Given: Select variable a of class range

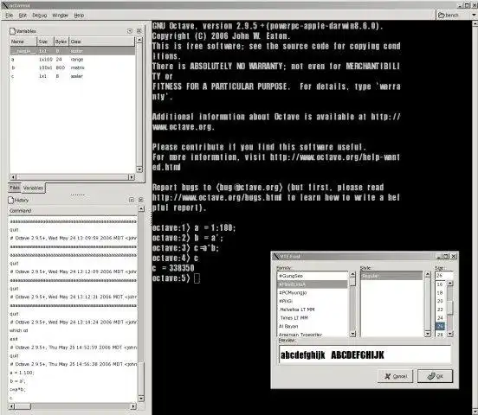Looking at the screenshot, I should pos(73,60).
